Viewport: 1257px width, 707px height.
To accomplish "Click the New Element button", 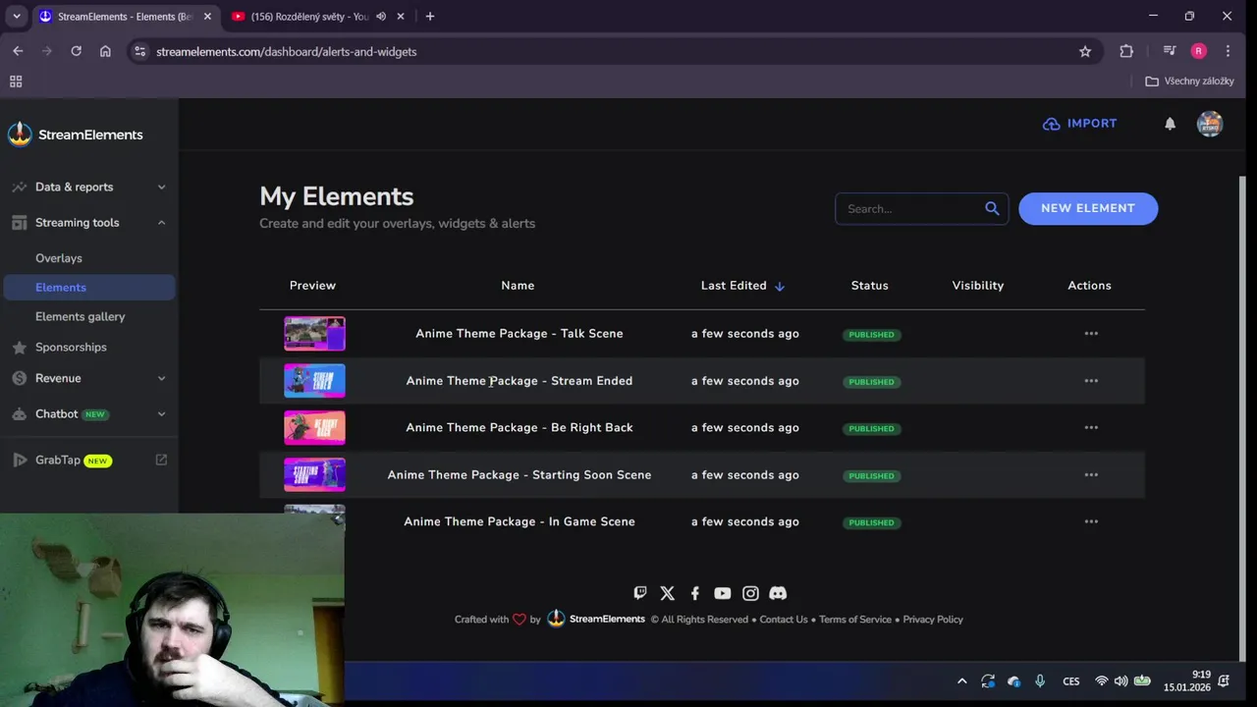I will point(1088,208).
